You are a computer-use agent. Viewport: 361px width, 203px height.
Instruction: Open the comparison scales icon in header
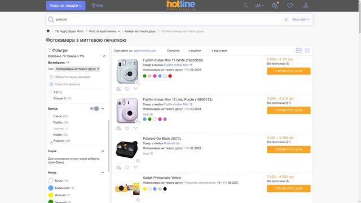pyautogui.click(x=275, y=6)
